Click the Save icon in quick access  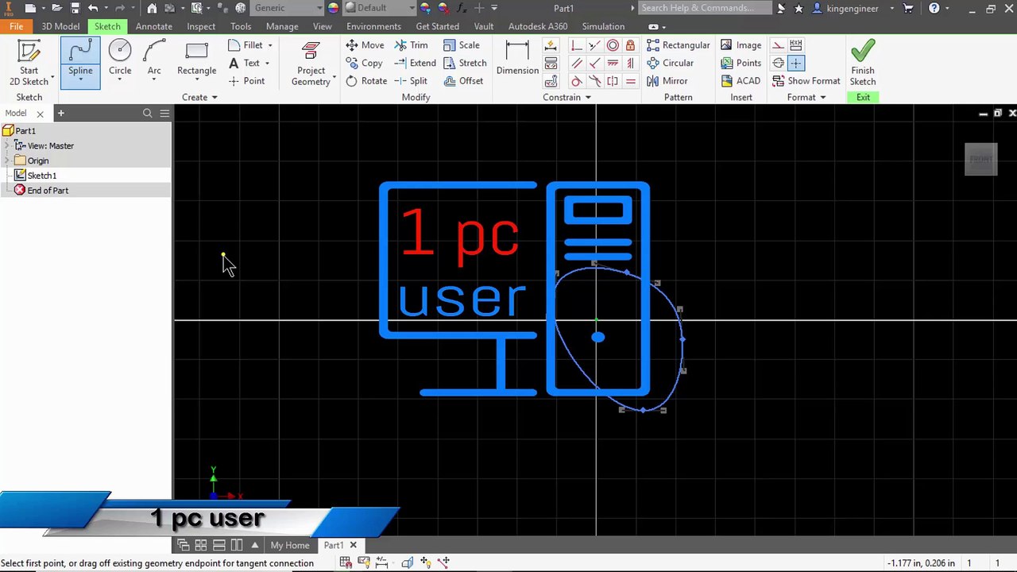(75, 8)
